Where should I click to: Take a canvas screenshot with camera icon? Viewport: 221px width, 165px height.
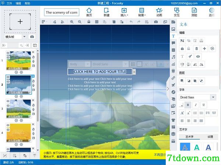[x=156, y=22]
